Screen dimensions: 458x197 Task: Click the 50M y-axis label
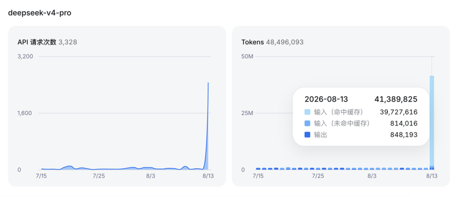(247, 56)
